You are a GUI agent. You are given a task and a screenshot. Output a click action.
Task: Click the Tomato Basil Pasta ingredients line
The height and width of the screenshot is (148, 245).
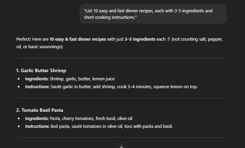(x=79, y=118)
